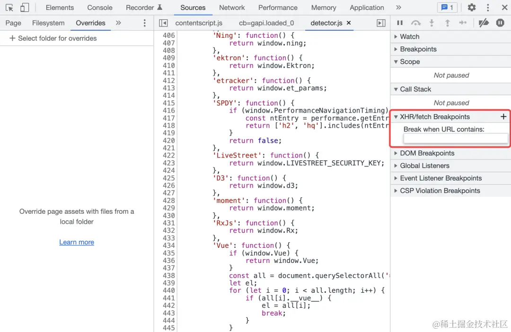Switch to the Page navigator tab
Viewport: 511px width, 332px height.
coord(13,23)
